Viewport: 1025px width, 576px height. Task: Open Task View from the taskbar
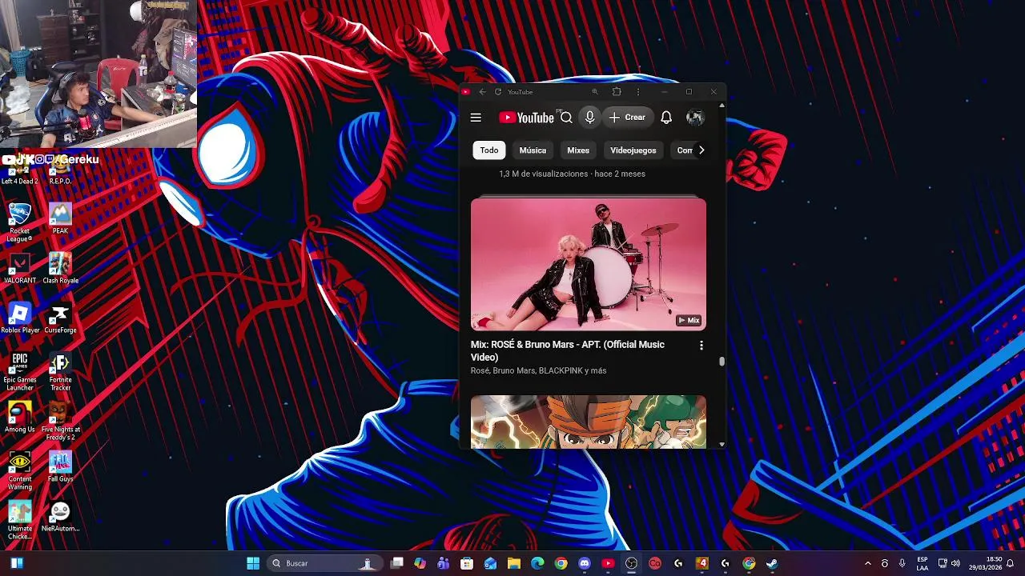(396, 563)
